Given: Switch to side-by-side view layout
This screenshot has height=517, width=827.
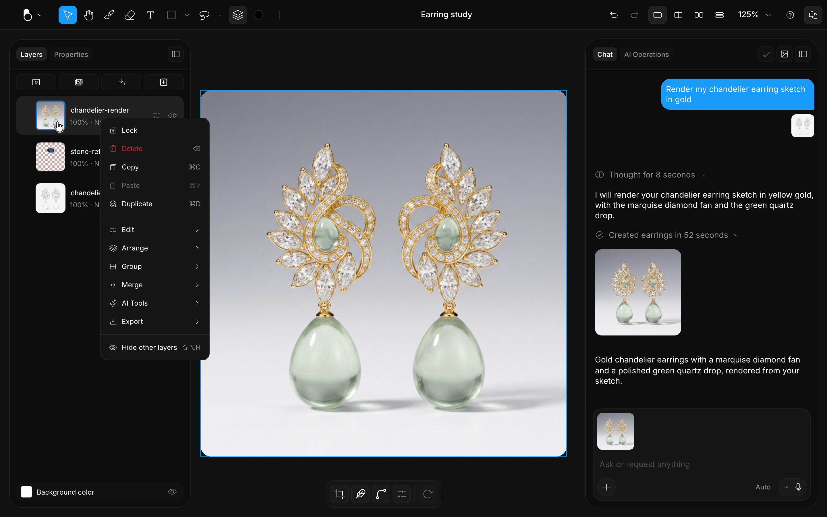Looking at the screenshot, I should click(x=699, y=15).
